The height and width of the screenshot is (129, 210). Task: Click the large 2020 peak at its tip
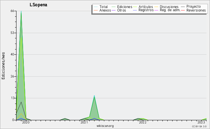21,12
